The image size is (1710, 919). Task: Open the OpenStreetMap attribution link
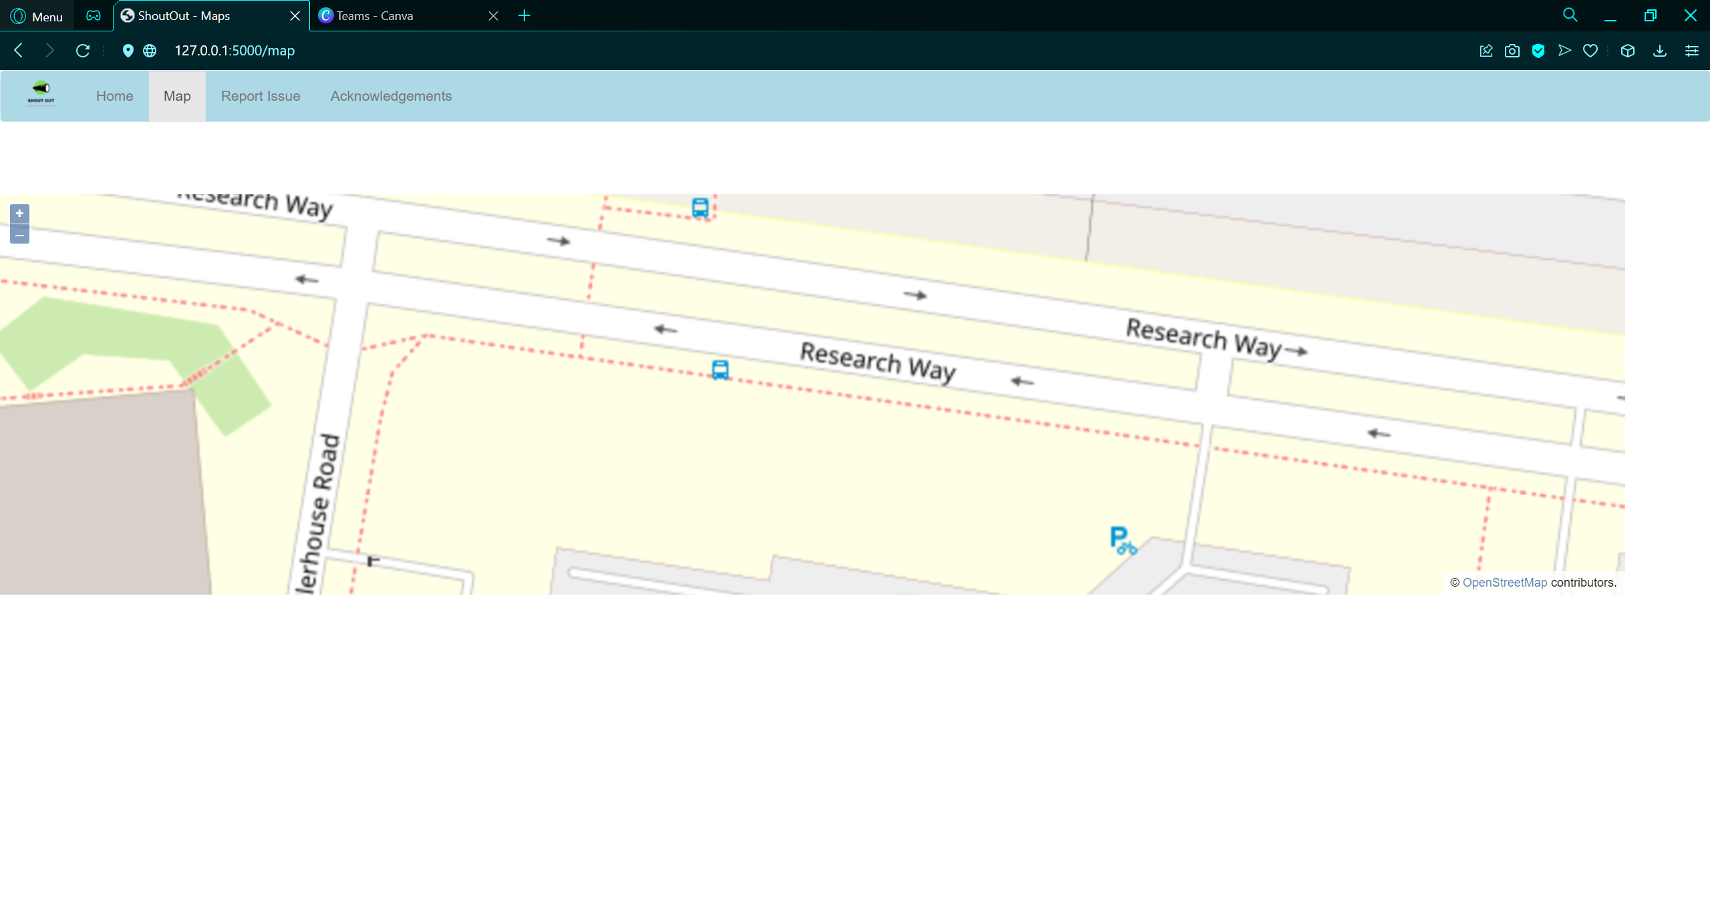[x=1504, y=583]
